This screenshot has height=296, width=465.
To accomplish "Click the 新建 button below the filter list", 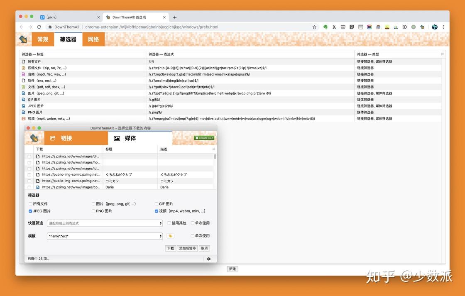I will click(232, 269).
